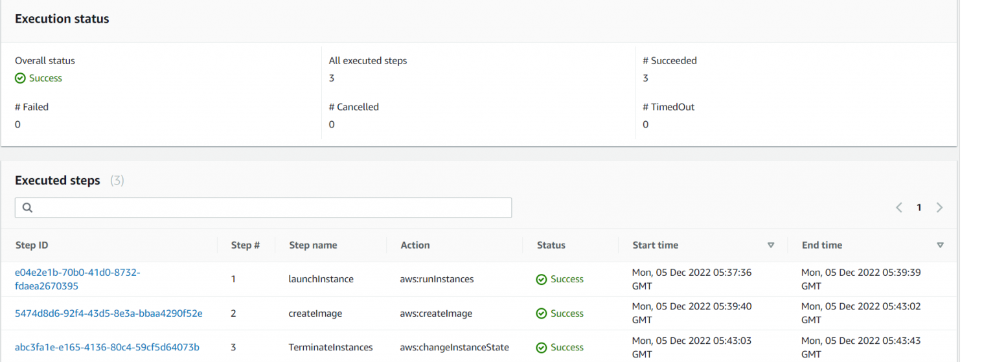This screenshot has width=995, height=362.
Task: Click the aws:createImage action cell
Action: (x=436, y=313)
